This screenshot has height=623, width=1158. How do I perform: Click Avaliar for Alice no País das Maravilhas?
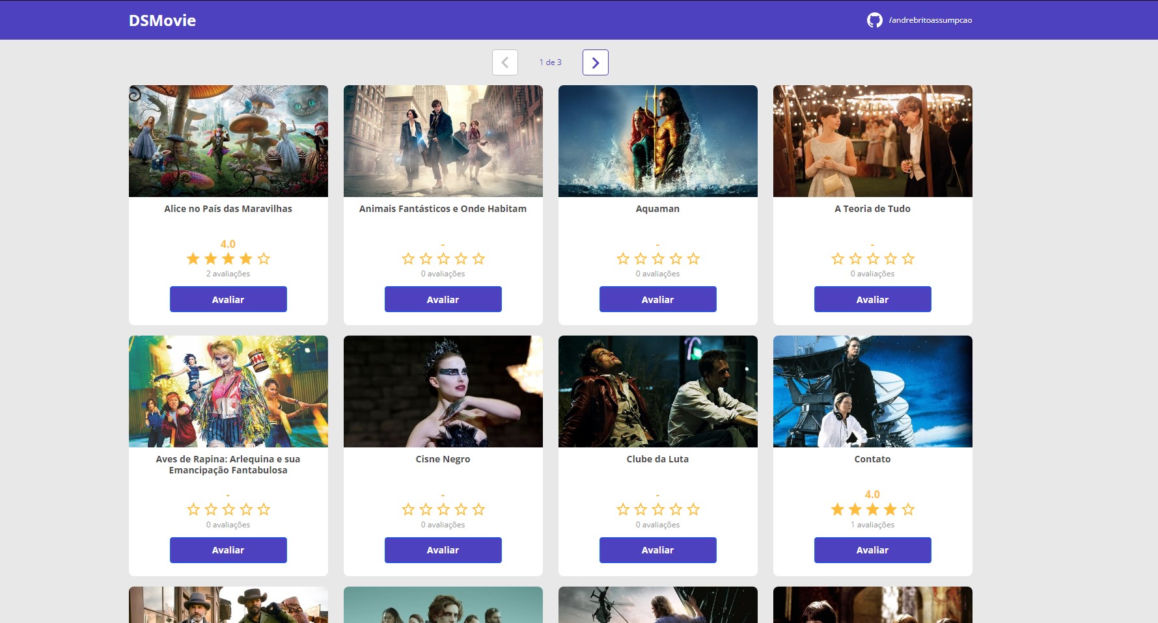[228, 299]
